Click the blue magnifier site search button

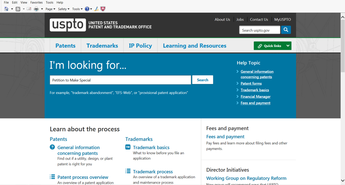tap(286, 30)
